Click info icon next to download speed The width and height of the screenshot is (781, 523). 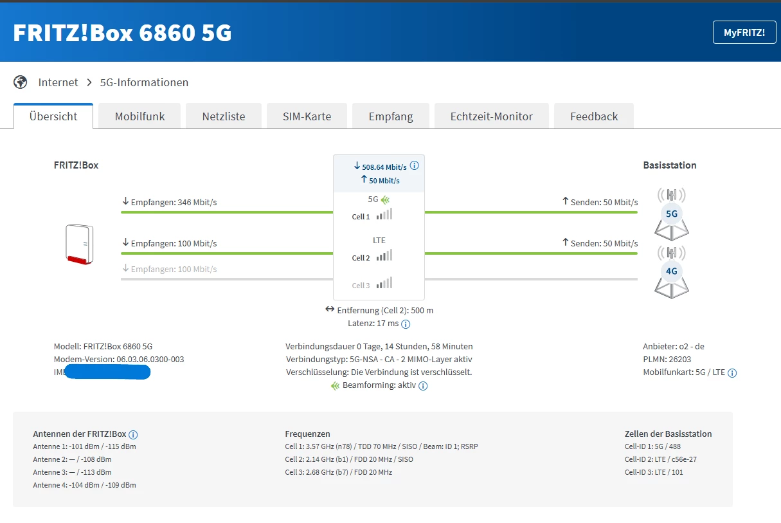tap(415, 165)
